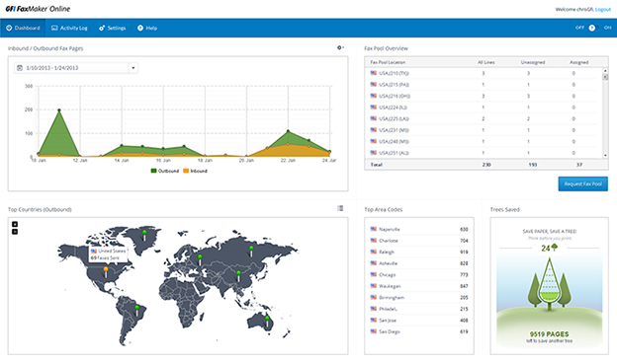Click the Asheville area code row

coord(419,263)
